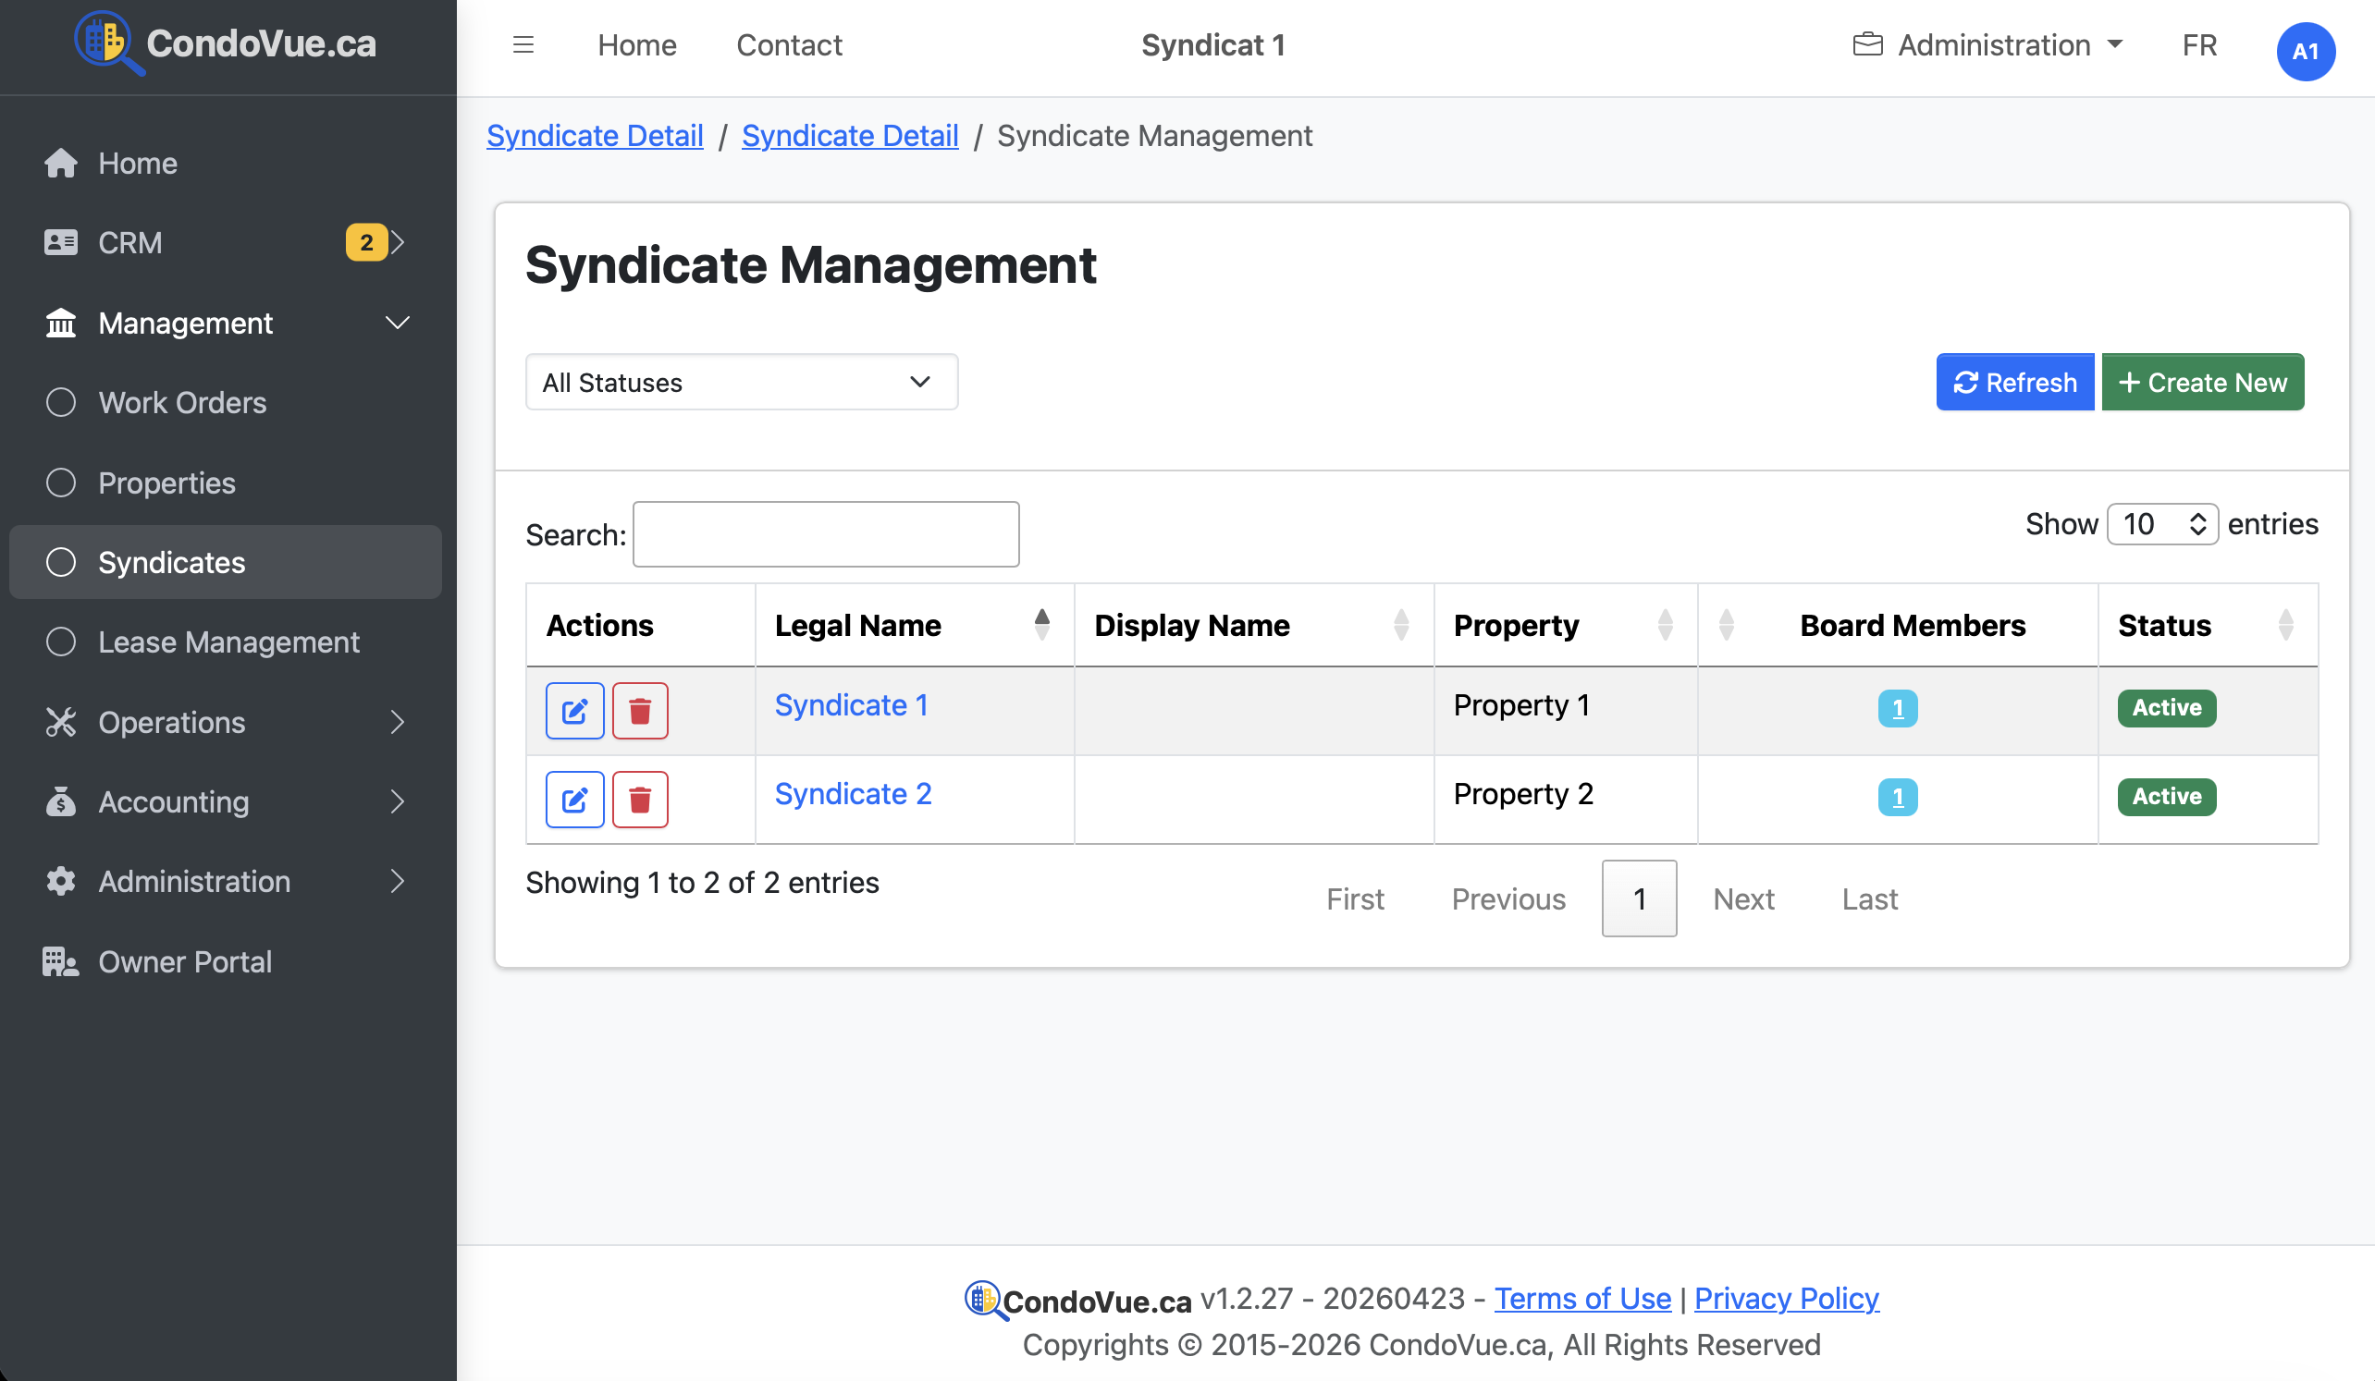This screenshot has width=2375, height=1381.
Task: Click first Syndicate Detail breadcrumb
Action: pos(595,136)
